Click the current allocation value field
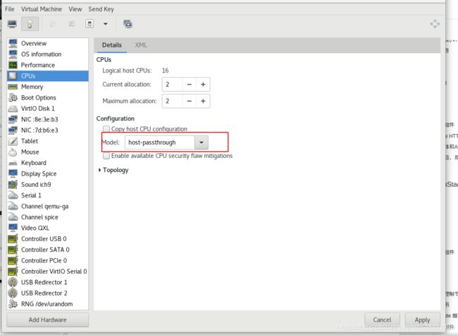Screen dimensions: 458x335 [173, 85]
